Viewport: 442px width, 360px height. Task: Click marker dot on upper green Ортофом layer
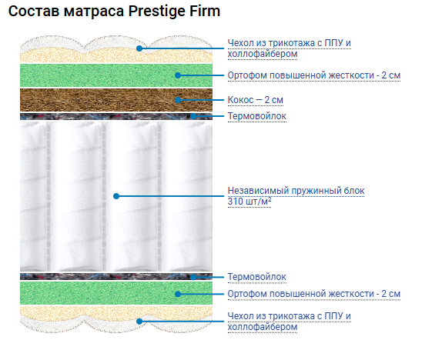(x=178, y=75)
